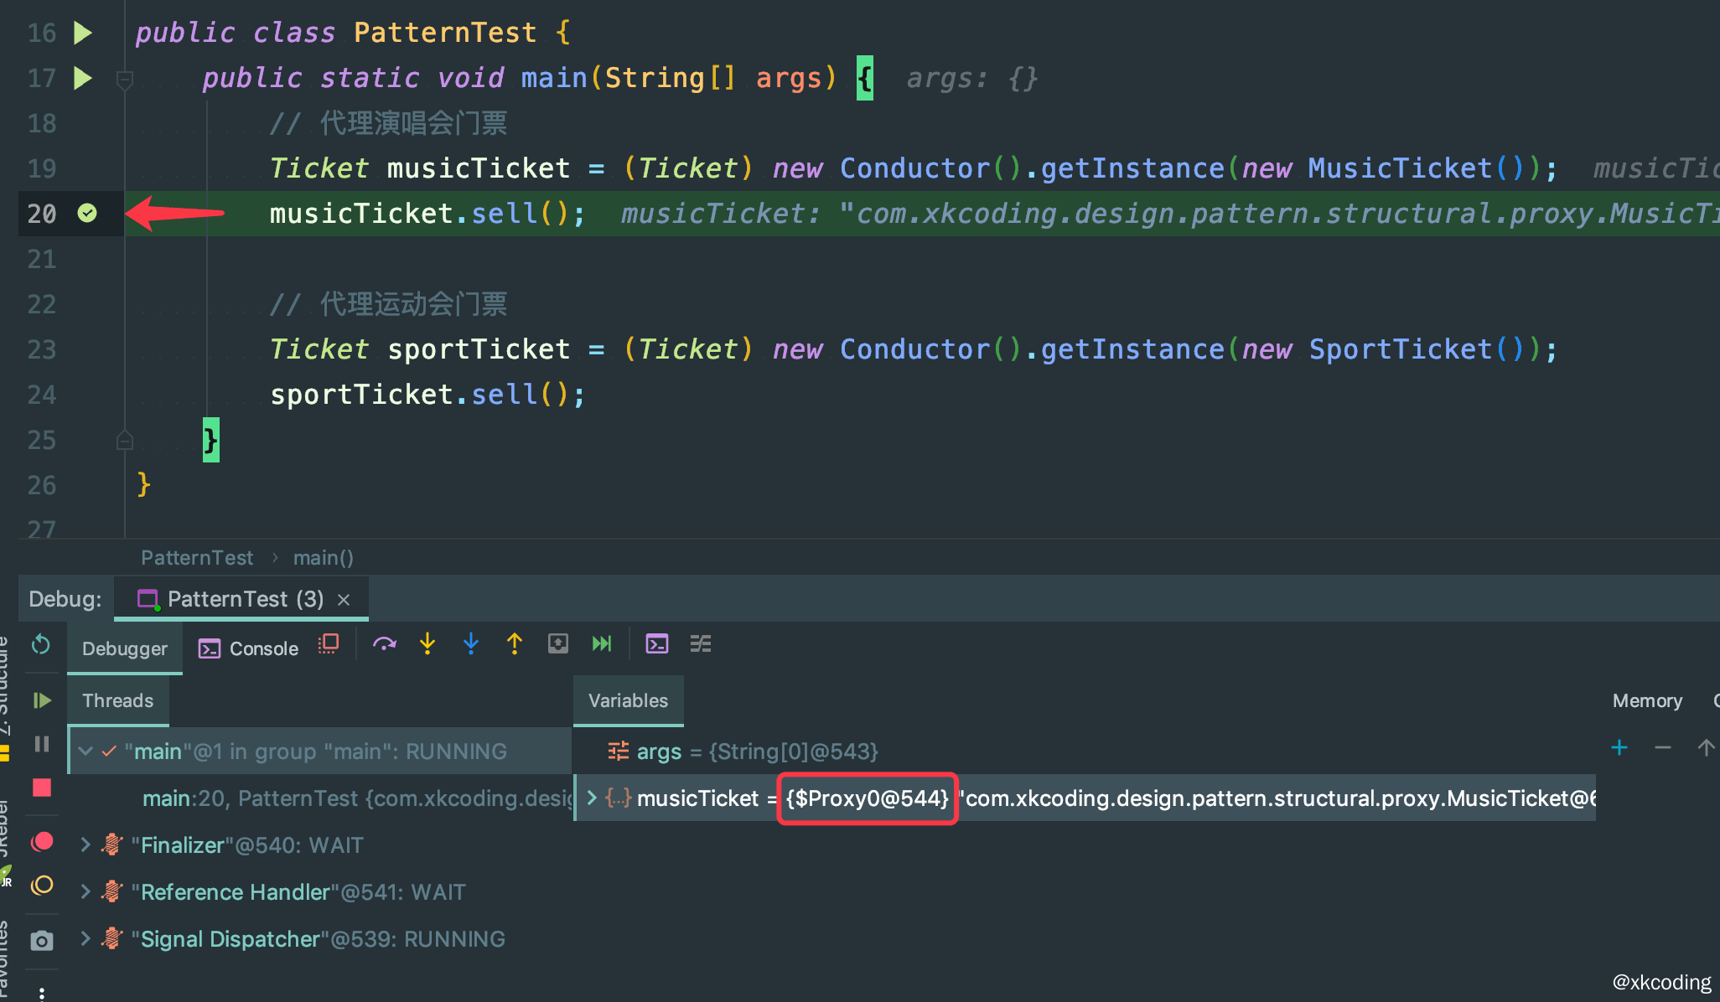The width and height of the screenshot is (1720, 1002).
Task: Rerun PatternTest debug session icon
Action: point(41,645)
